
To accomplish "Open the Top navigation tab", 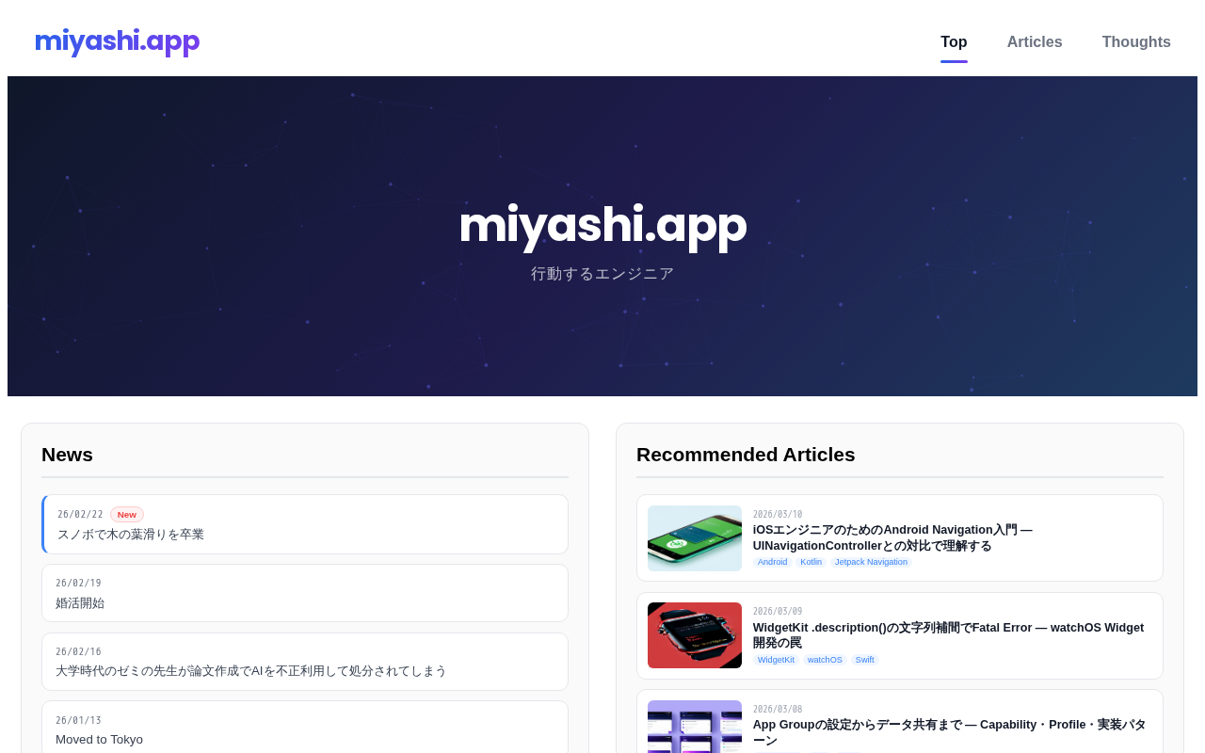I will [954, 42].
